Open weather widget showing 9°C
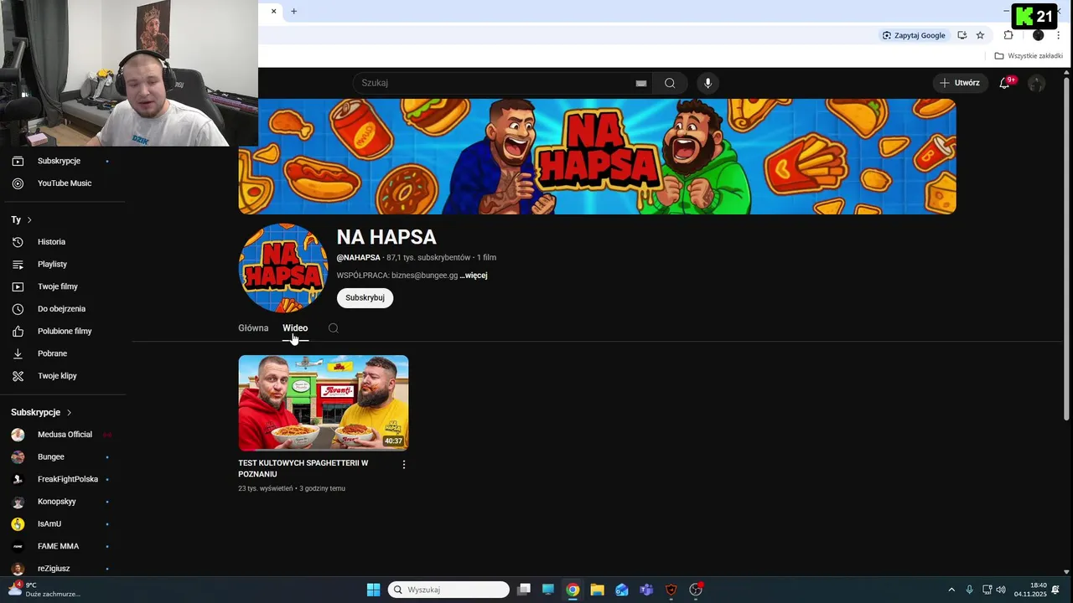 pyautogui.click(x=44, y=590)
